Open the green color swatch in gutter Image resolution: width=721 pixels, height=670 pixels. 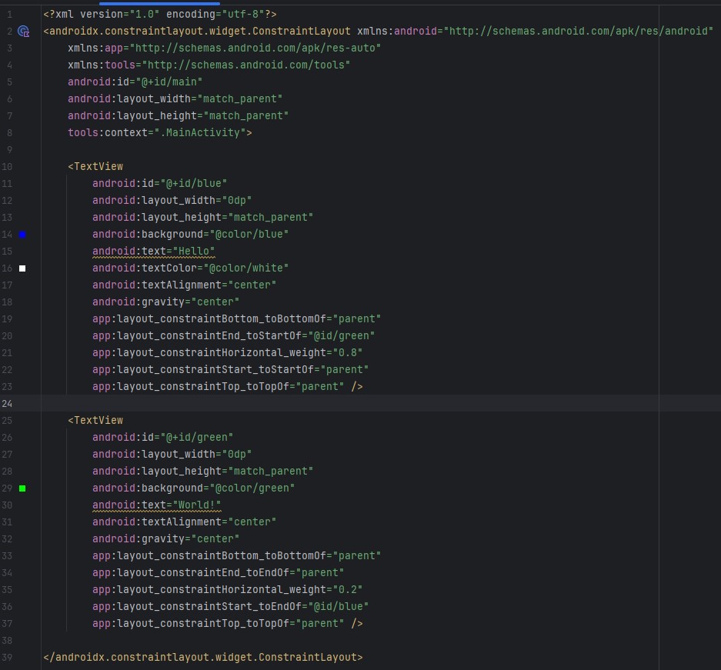[x=22, y=488]
